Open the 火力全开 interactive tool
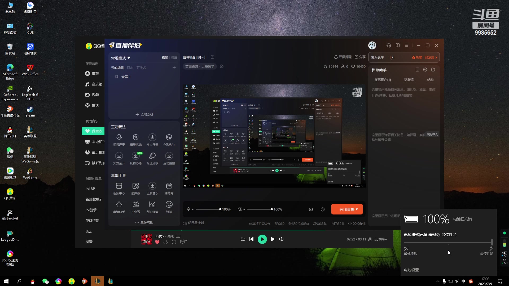The image size is (509, 286). pos(119,158)
